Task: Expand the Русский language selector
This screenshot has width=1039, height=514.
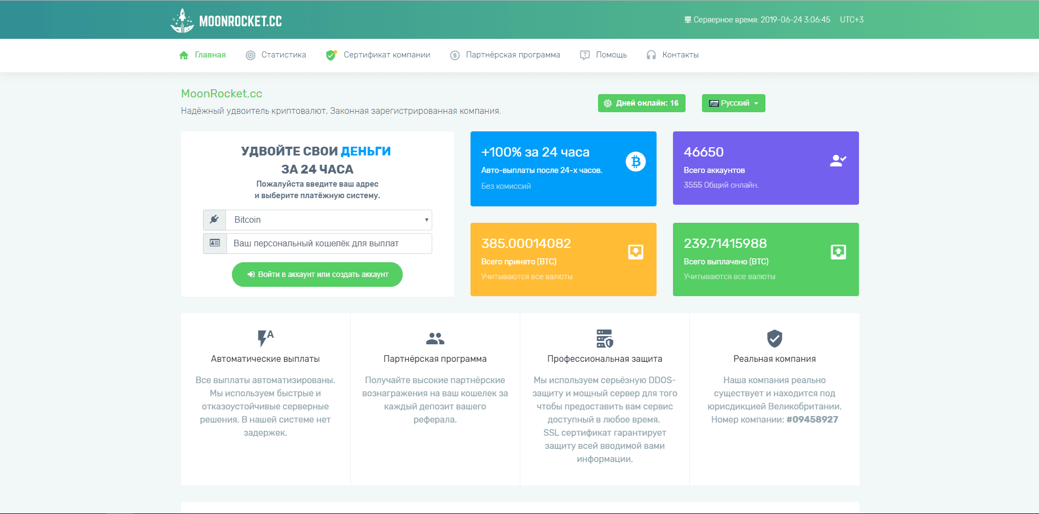Action: click(733, 103)
